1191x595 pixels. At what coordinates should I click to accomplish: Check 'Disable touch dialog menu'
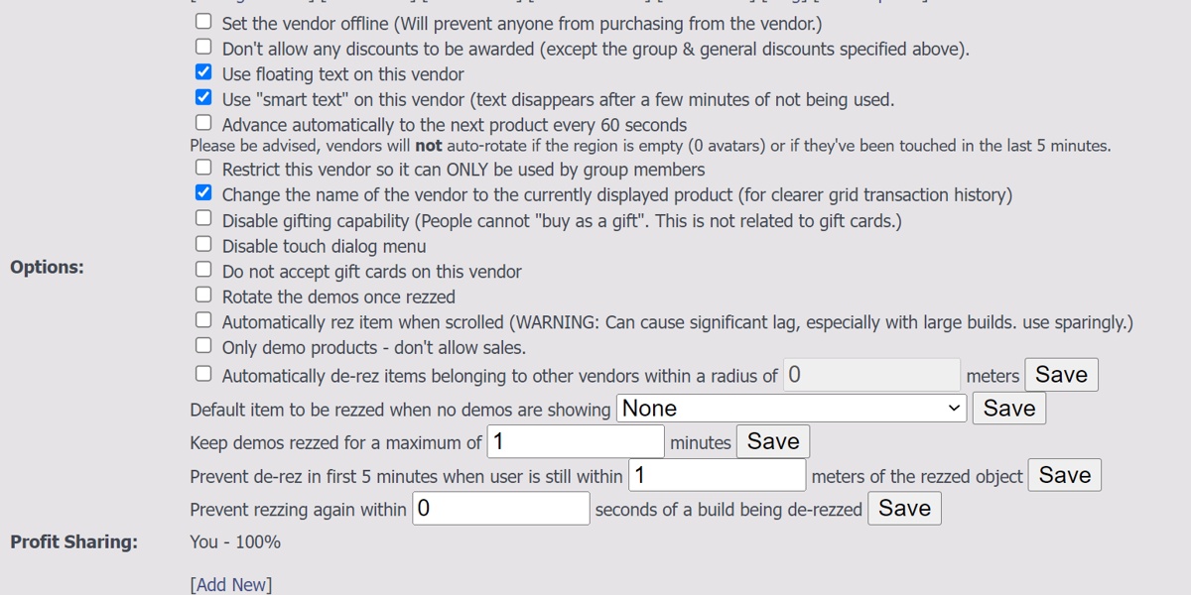pos(203,244)
